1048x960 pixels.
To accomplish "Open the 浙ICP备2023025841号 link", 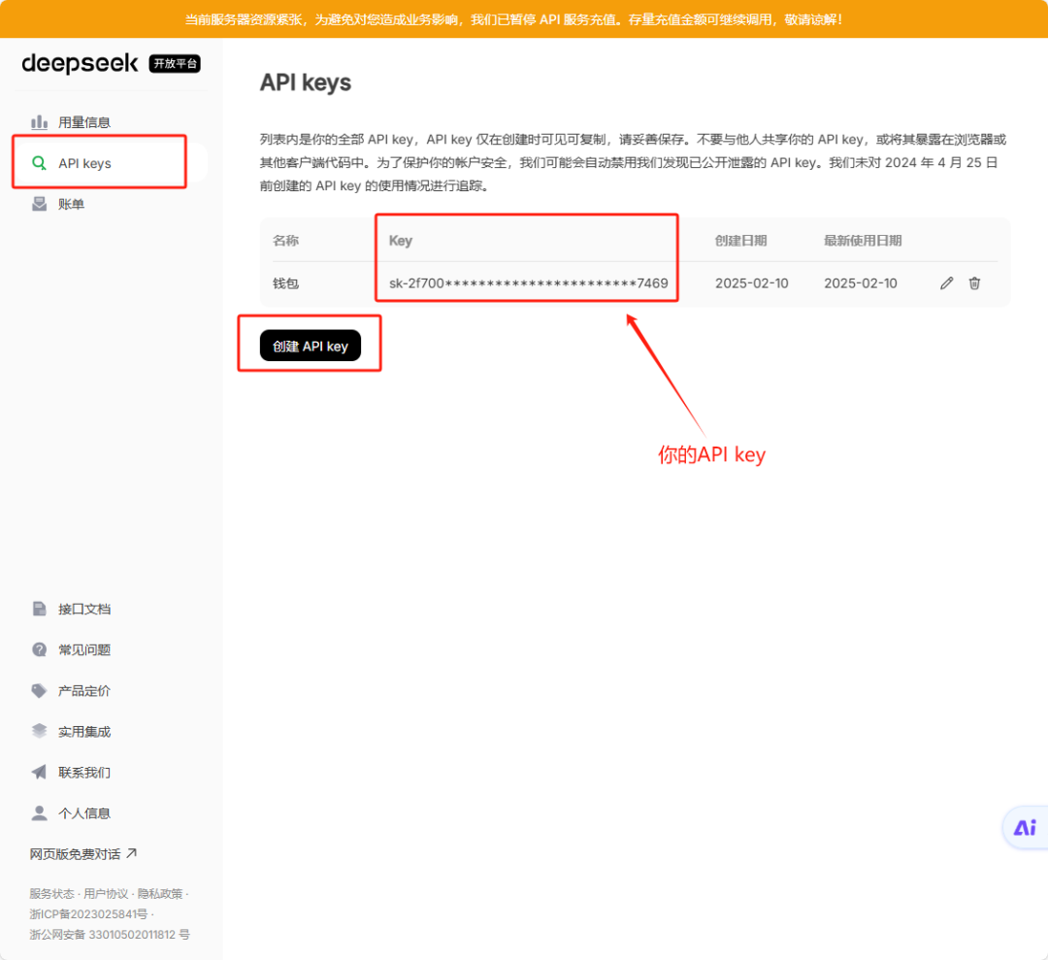I will (88, 913).
